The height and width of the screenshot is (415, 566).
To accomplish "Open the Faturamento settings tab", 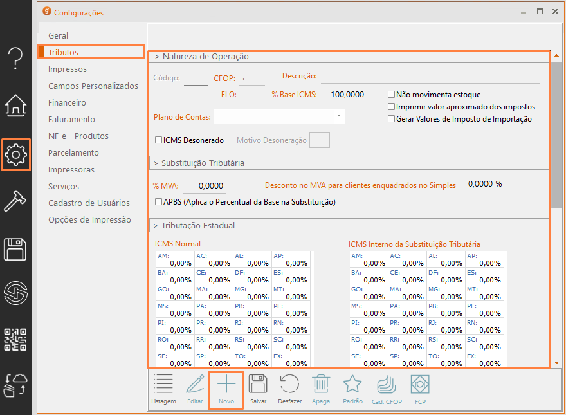I will (71, 119).
